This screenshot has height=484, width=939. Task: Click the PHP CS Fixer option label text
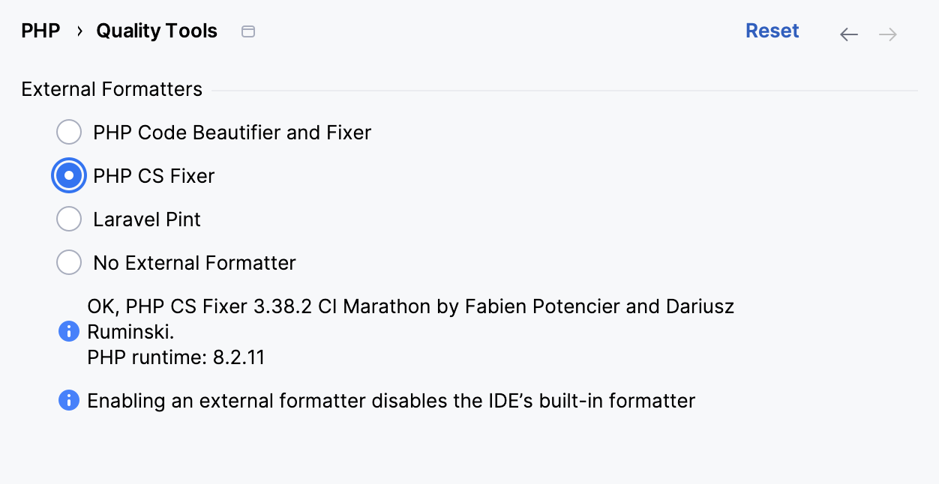153,175
